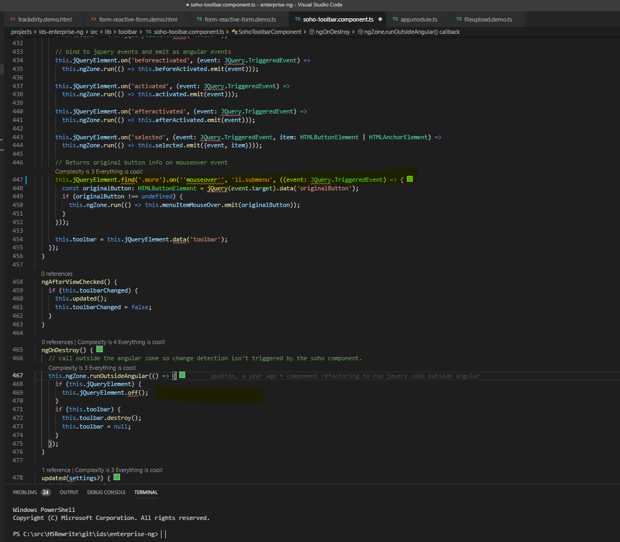Click the '0 references' code lens above ngAfterViewChecked
620x542 pixels.
click(x=57, y=274)
